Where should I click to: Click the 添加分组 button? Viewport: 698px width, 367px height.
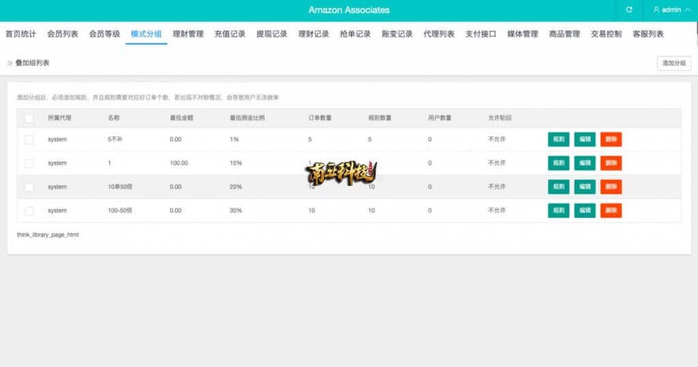[674, 63]
